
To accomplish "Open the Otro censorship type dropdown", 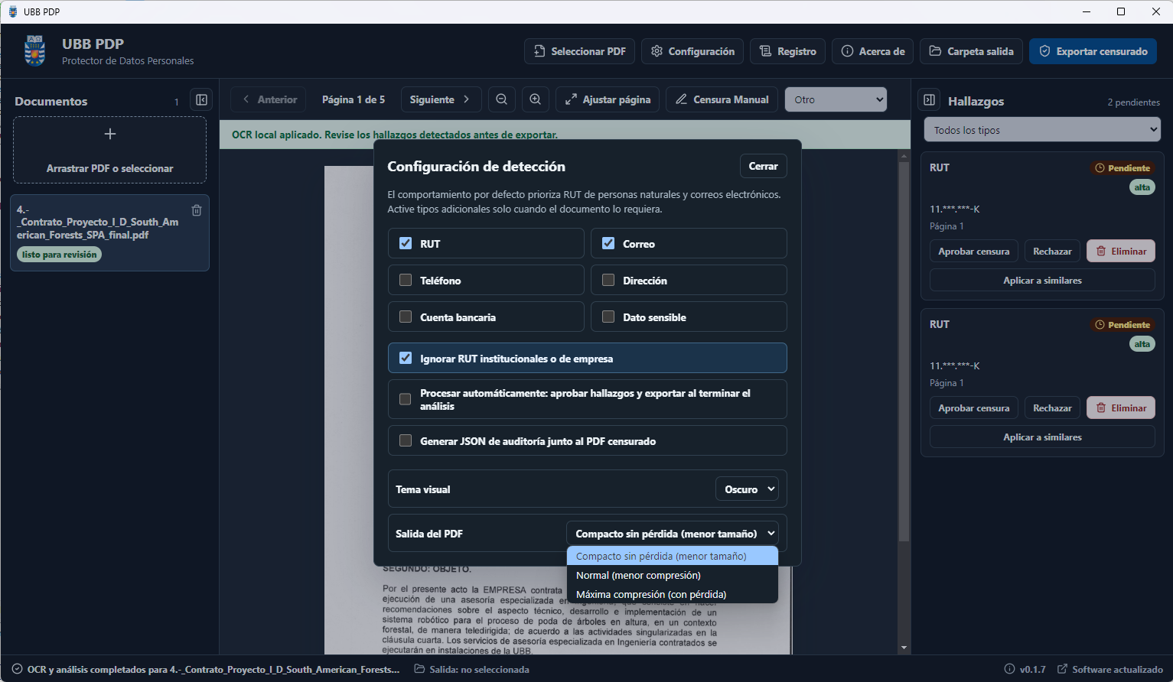I will [836, 99].
